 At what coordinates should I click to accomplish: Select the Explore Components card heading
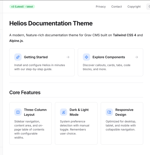(x=109, y=57)
